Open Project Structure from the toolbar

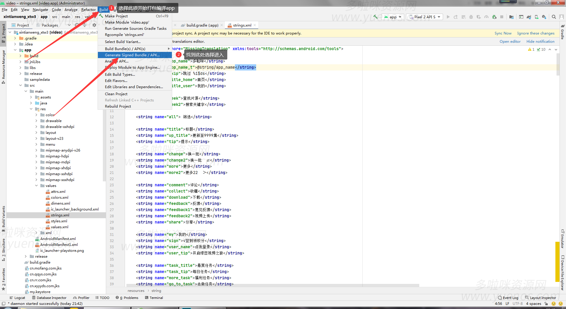(x=511, y=17)
